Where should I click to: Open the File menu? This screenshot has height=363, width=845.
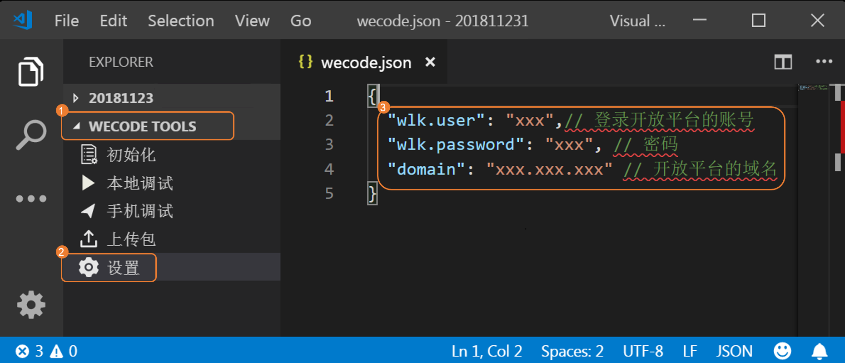[x=67, y=21]
